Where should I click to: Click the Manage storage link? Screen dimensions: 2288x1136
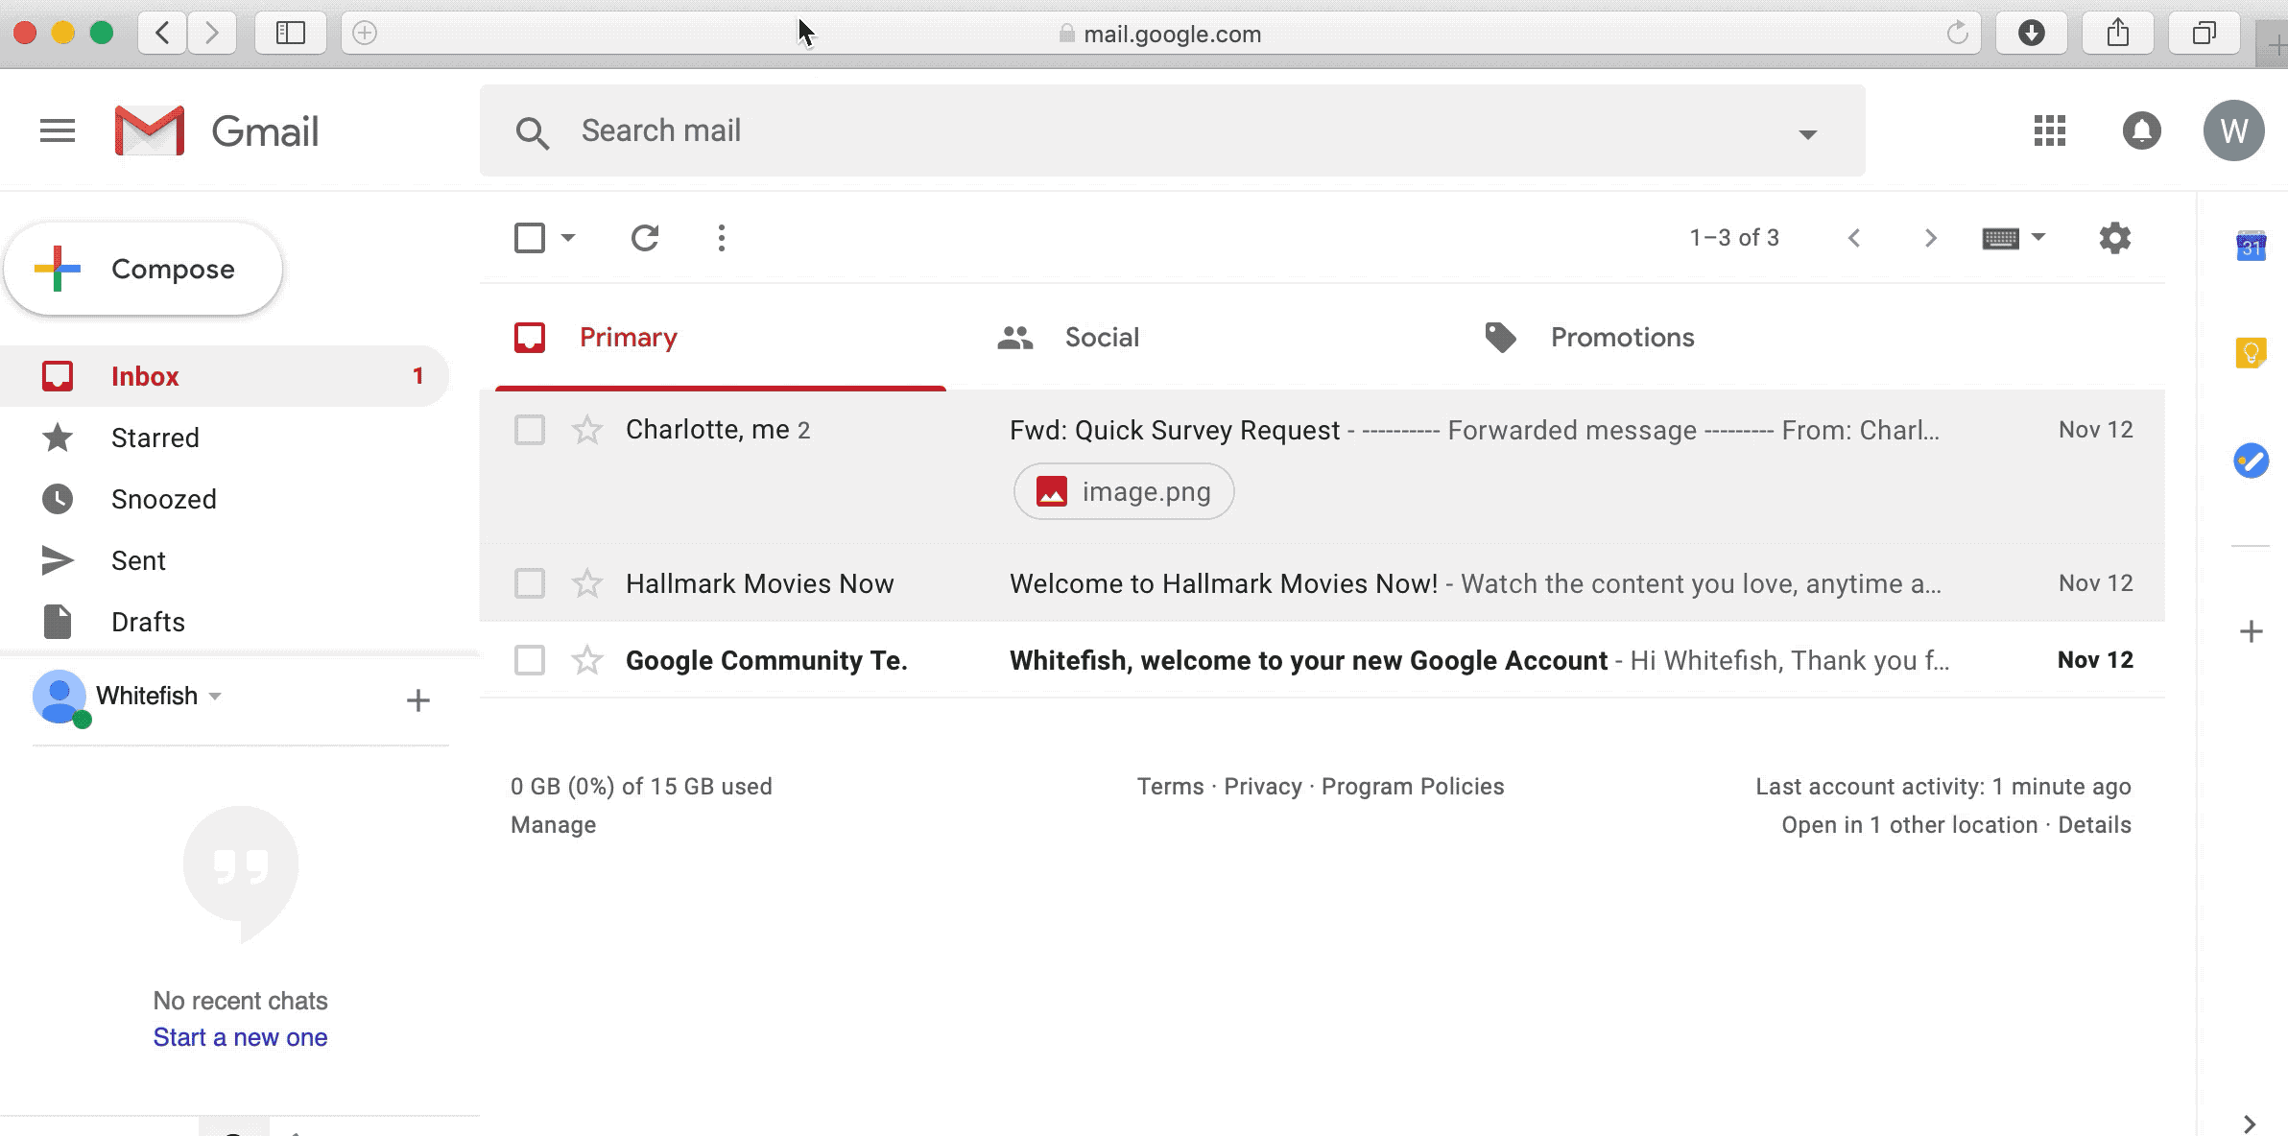tap(553, 825)
